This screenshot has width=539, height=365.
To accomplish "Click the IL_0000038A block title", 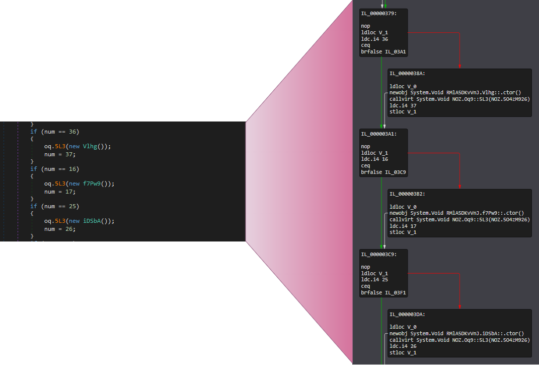I will [x=407, y=73].
